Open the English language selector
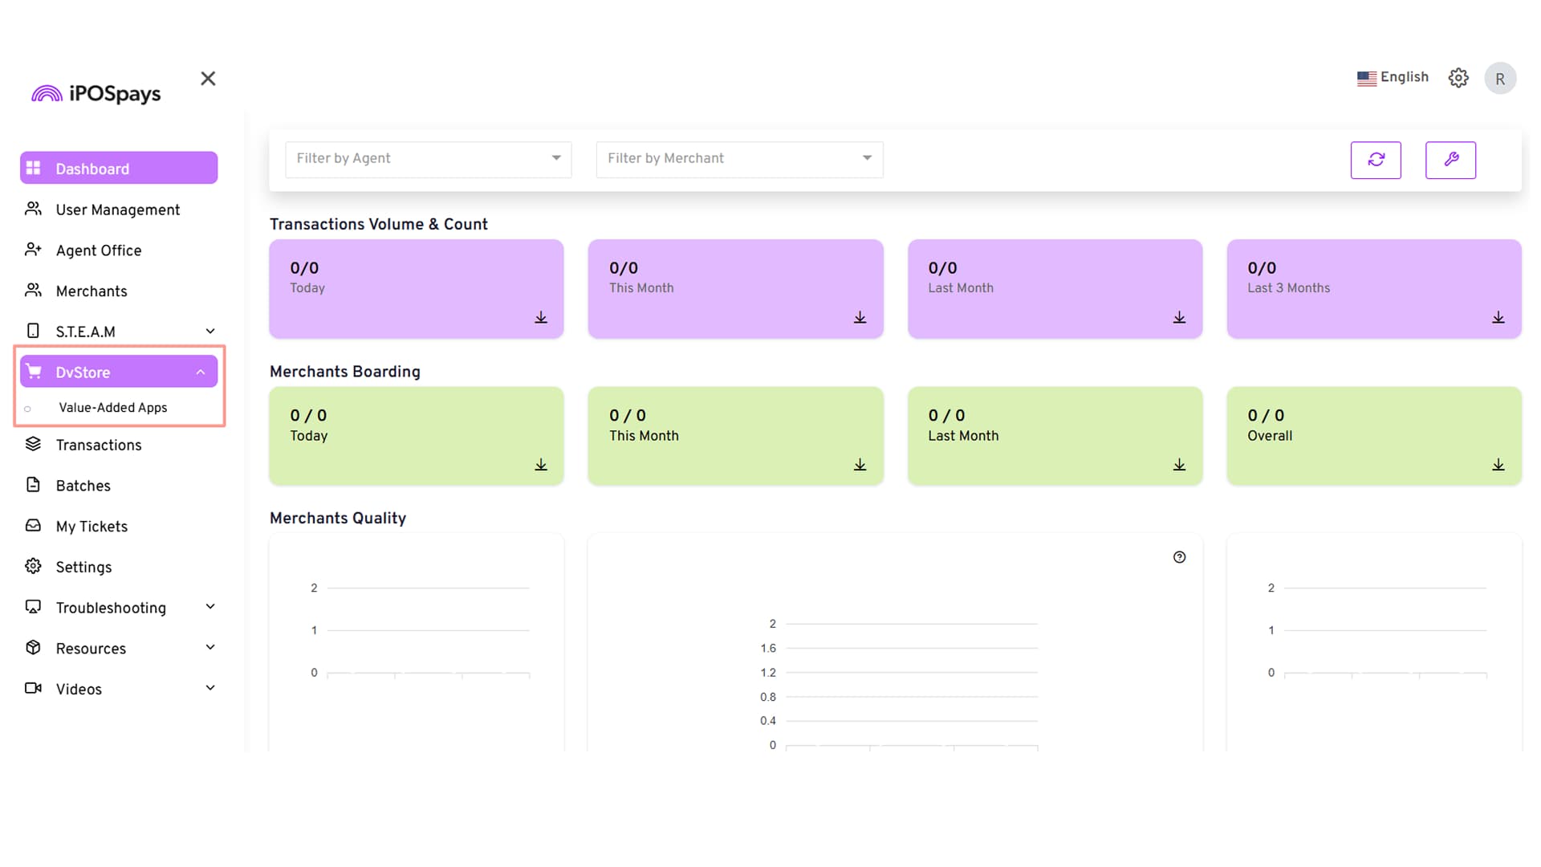Viewport: 1541px width, 867px height. point(1393,78)
